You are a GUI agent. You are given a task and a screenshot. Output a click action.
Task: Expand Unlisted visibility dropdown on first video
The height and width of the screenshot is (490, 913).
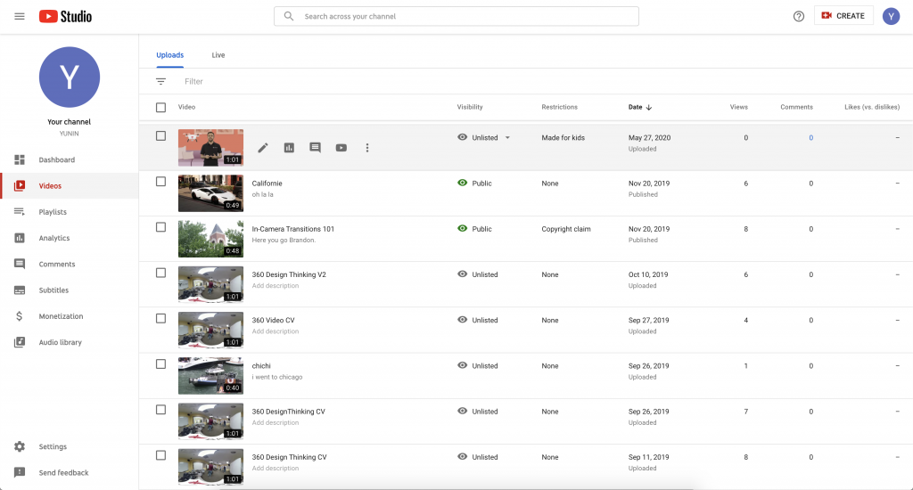507,138
